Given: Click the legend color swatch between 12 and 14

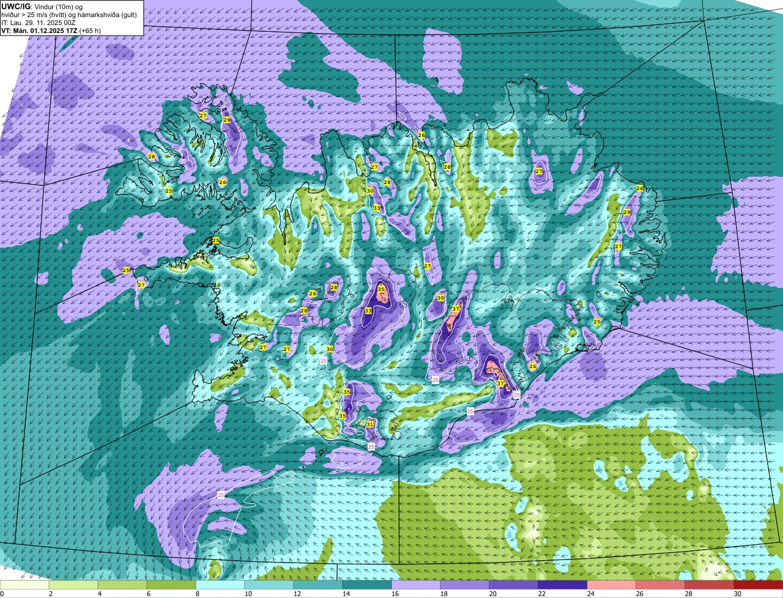Looking at the screenshot, I should point(318,585).
